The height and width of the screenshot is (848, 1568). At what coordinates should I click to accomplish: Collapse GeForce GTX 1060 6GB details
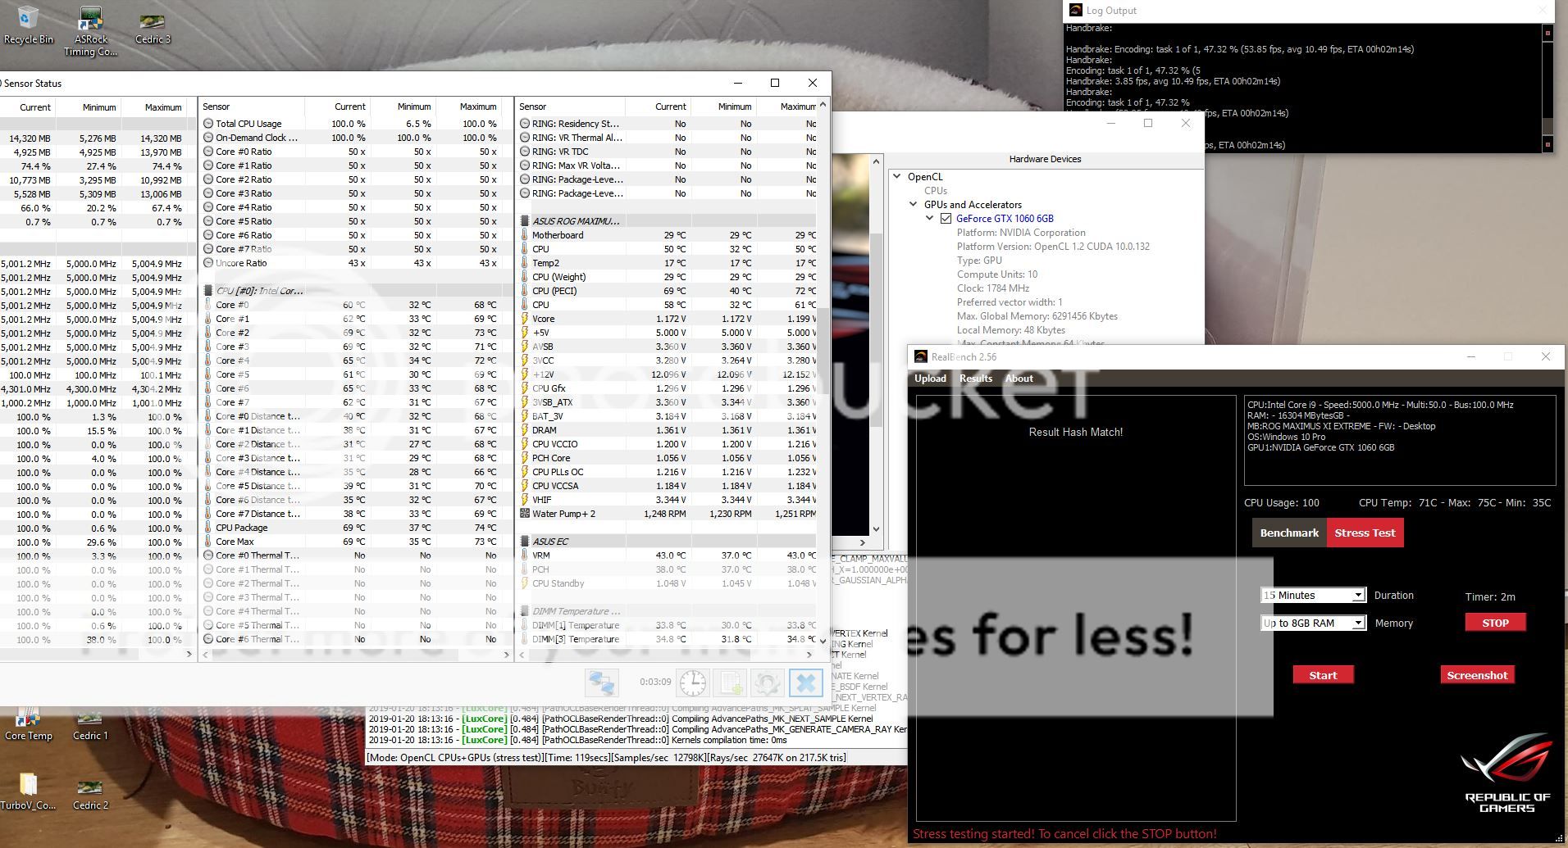[930, 219]
